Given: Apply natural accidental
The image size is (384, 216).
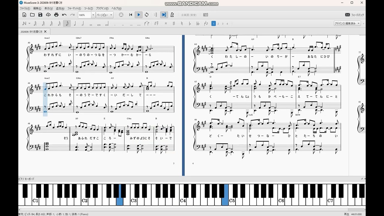Looking at the screenshot, I should pyautogui.click(x=182, y=23).
